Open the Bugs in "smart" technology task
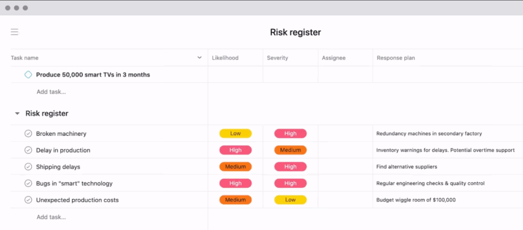The width and height of the screenshot is (523, 230). tap(75, 184)
